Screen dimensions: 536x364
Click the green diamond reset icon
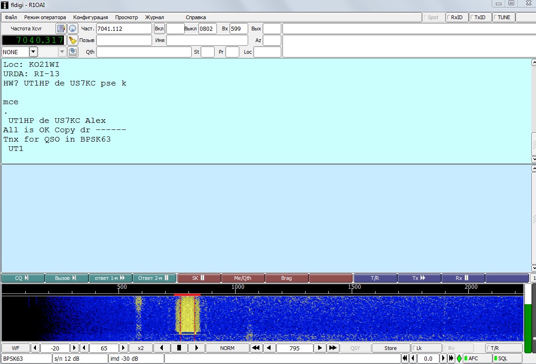point(459,358)
